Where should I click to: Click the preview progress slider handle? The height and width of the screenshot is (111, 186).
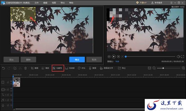[126, 57]
